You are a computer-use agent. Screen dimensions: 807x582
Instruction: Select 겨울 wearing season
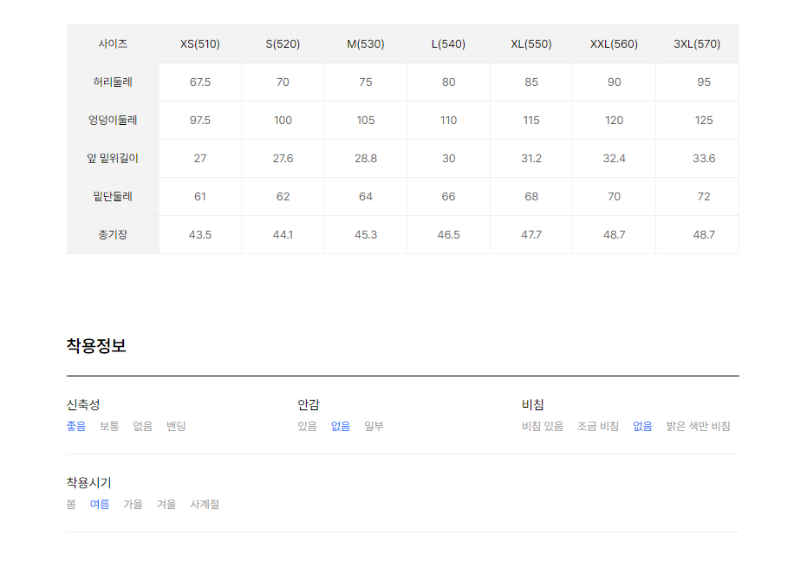(166, 504)
